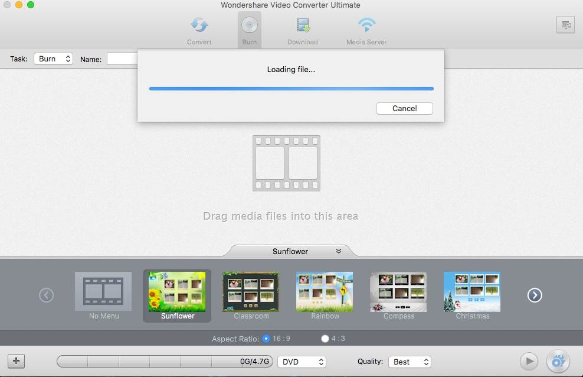Open the Media Server tab
Image resolution: width=583 pixels, height=377 pixels.
pos(366,31)
